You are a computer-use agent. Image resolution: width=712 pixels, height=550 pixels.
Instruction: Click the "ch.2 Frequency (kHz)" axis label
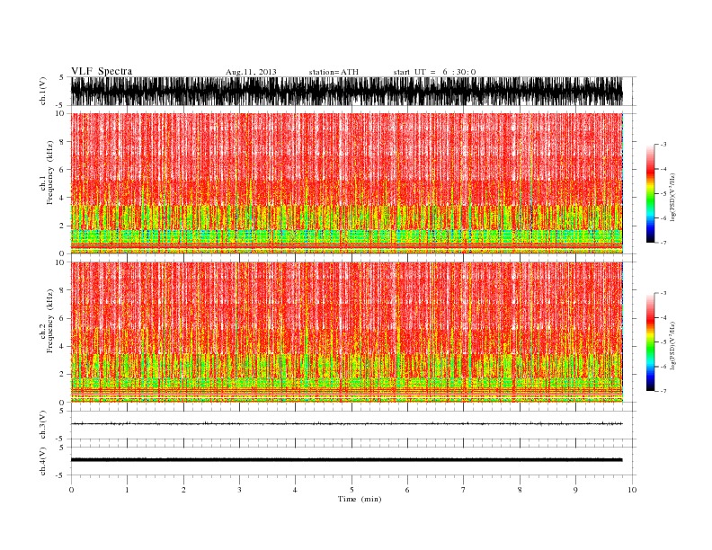47,321
